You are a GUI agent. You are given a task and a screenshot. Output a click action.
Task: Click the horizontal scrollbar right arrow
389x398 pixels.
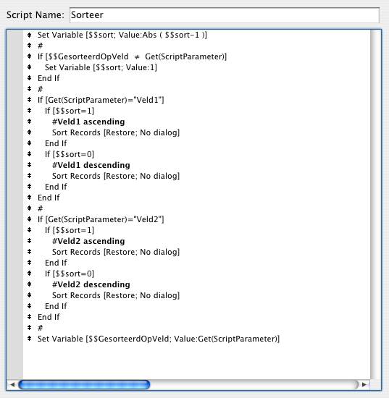coord(364,384)
